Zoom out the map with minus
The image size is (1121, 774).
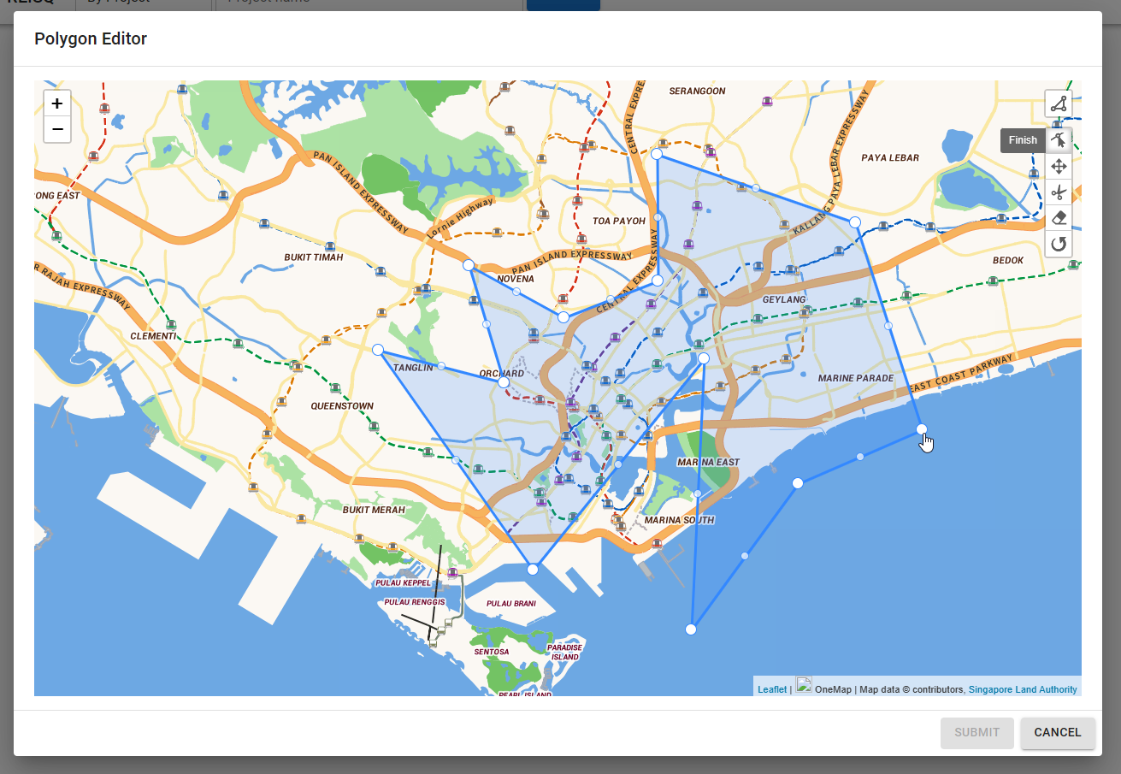(x=57, y=129)
